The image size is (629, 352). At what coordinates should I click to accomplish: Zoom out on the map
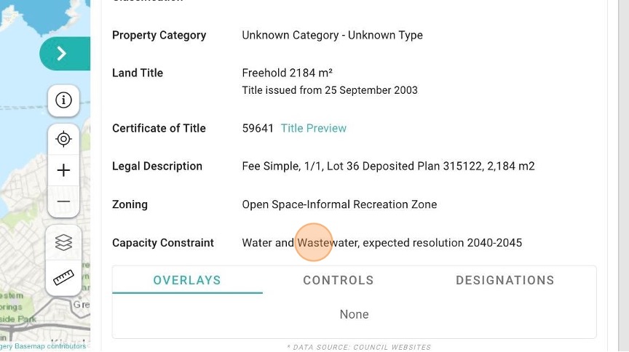point(63,201)
